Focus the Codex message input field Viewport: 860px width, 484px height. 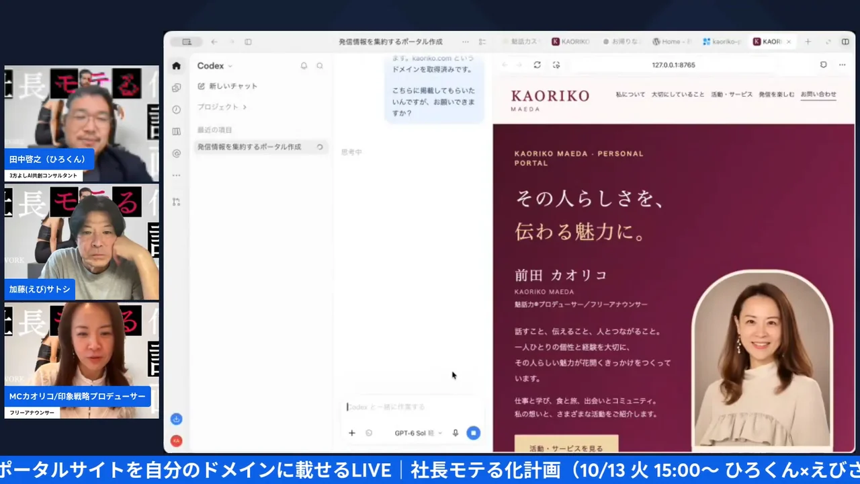[x=413, y=407]
